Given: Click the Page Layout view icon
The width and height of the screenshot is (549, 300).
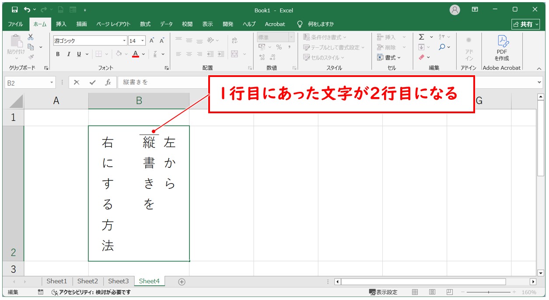Looking at the screenshot, I should tap(432, 292).
